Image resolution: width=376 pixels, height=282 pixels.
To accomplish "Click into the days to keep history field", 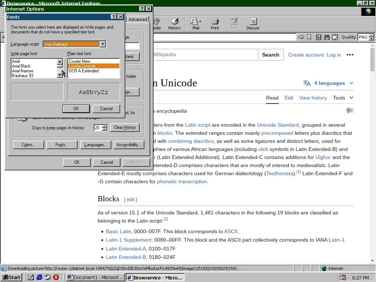I will 98,127.
